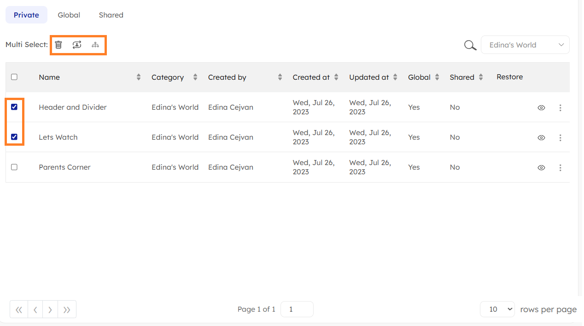Jump to last page button
This screenshot has width=584, height=326.
[67, 310]
